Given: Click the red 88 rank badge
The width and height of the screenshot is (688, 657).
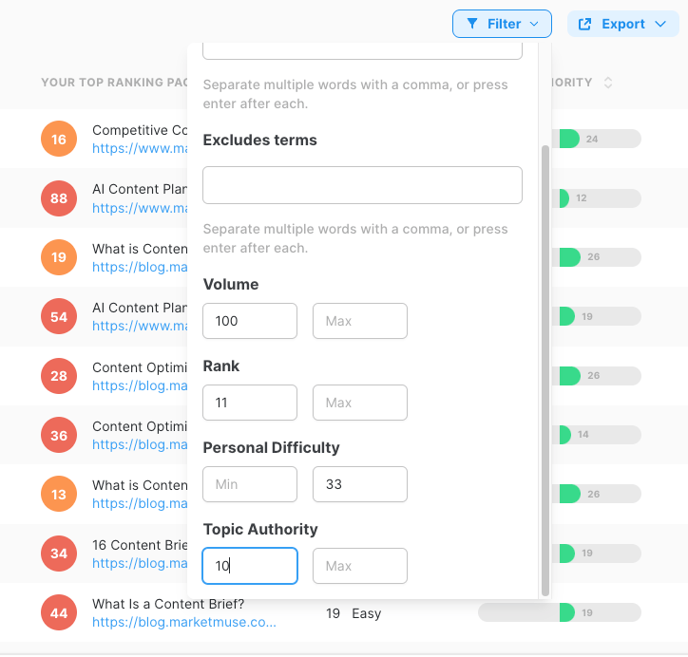Looking at the screenshot, I should point(59,198).
